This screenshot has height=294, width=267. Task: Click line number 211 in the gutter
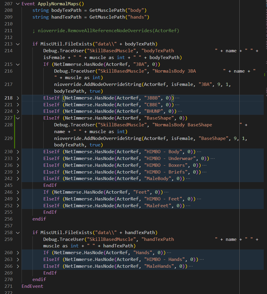pyautogui.click(x=9, y=31)
